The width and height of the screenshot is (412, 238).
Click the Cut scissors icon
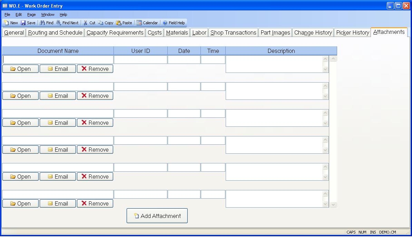pos(86,23)
